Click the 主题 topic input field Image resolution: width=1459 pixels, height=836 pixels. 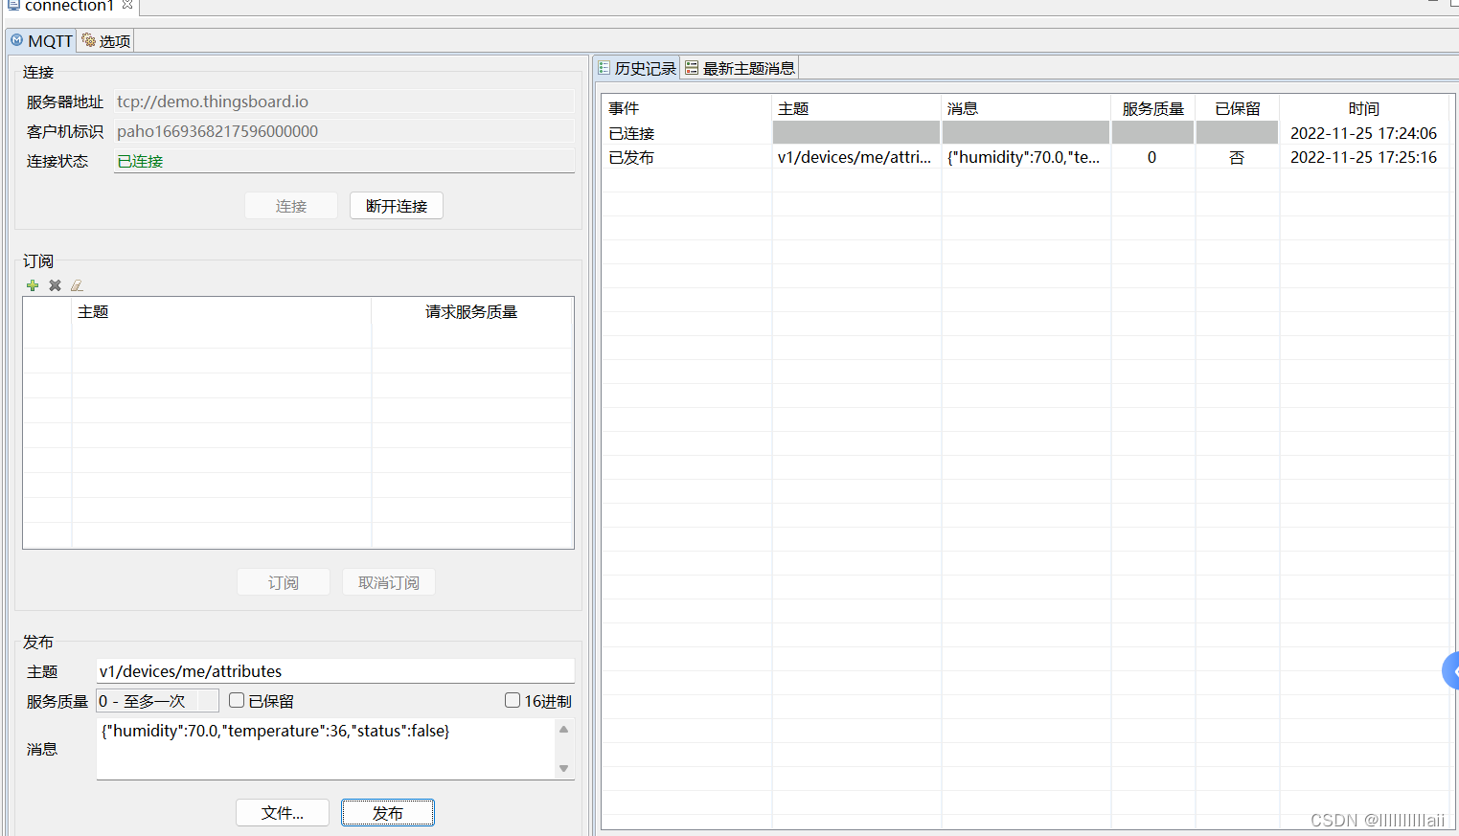tap(335, 670)
